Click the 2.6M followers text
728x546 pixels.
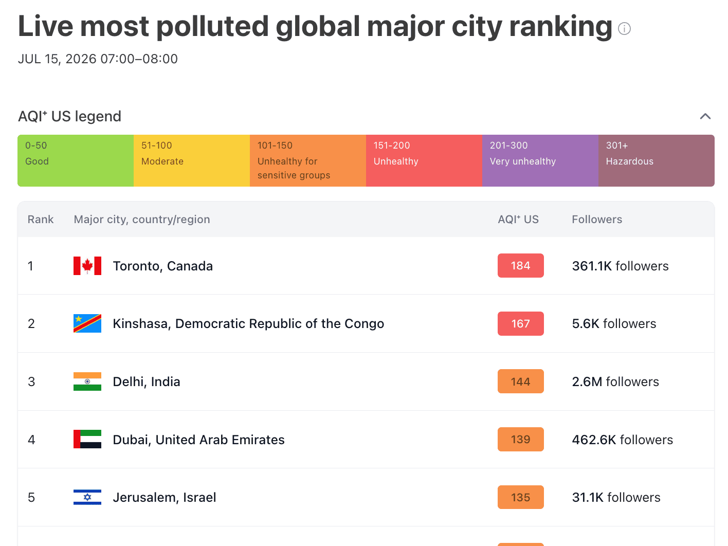[615, 381]
